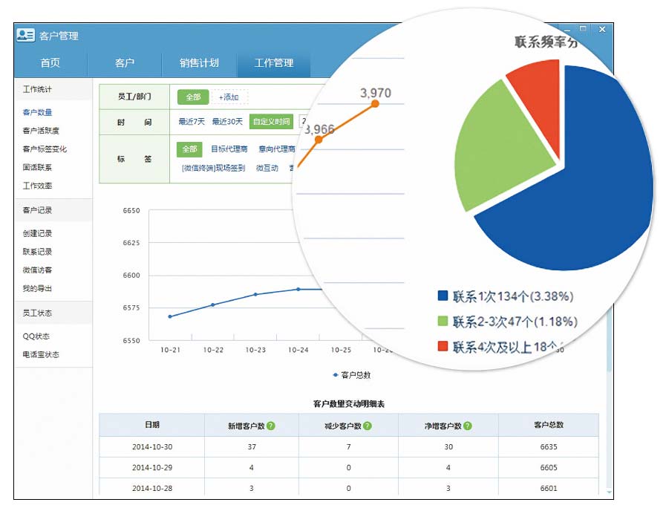Select the 最近30天 time filter
This screenshot has width=669, height=508.
[227, 122]
